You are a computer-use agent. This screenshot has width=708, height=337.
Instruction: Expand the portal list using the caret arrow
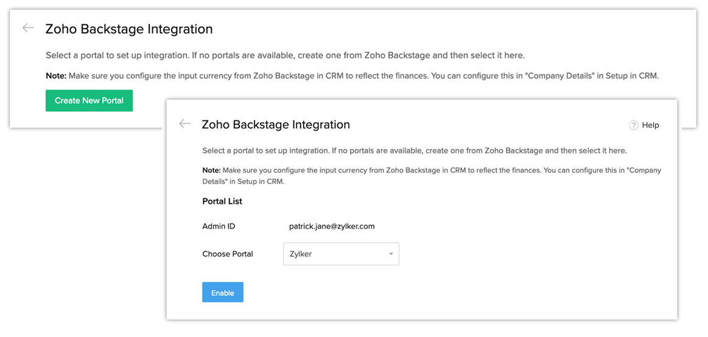point(391,254)
